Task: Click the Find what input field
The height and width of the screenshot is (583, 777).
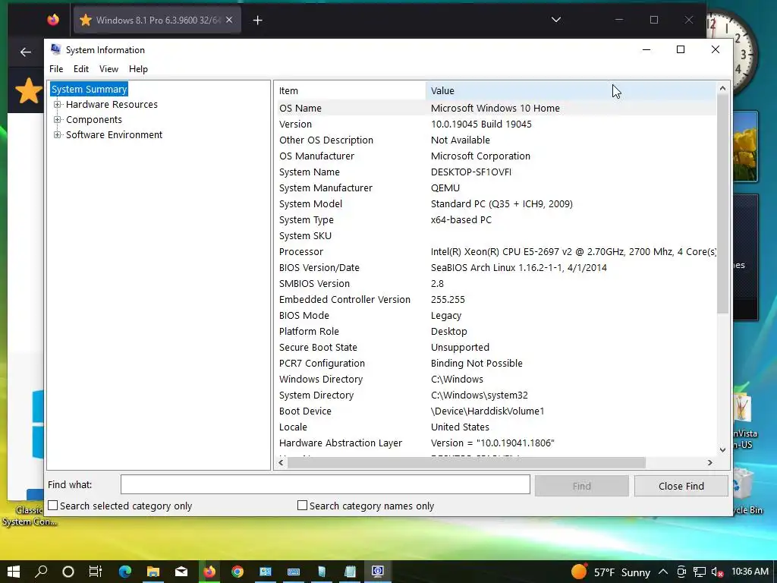Action: 325,485
